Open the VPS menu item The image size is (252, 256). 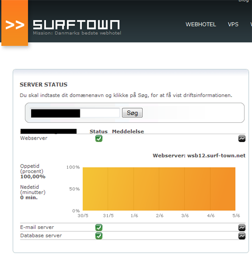[233, 24]
